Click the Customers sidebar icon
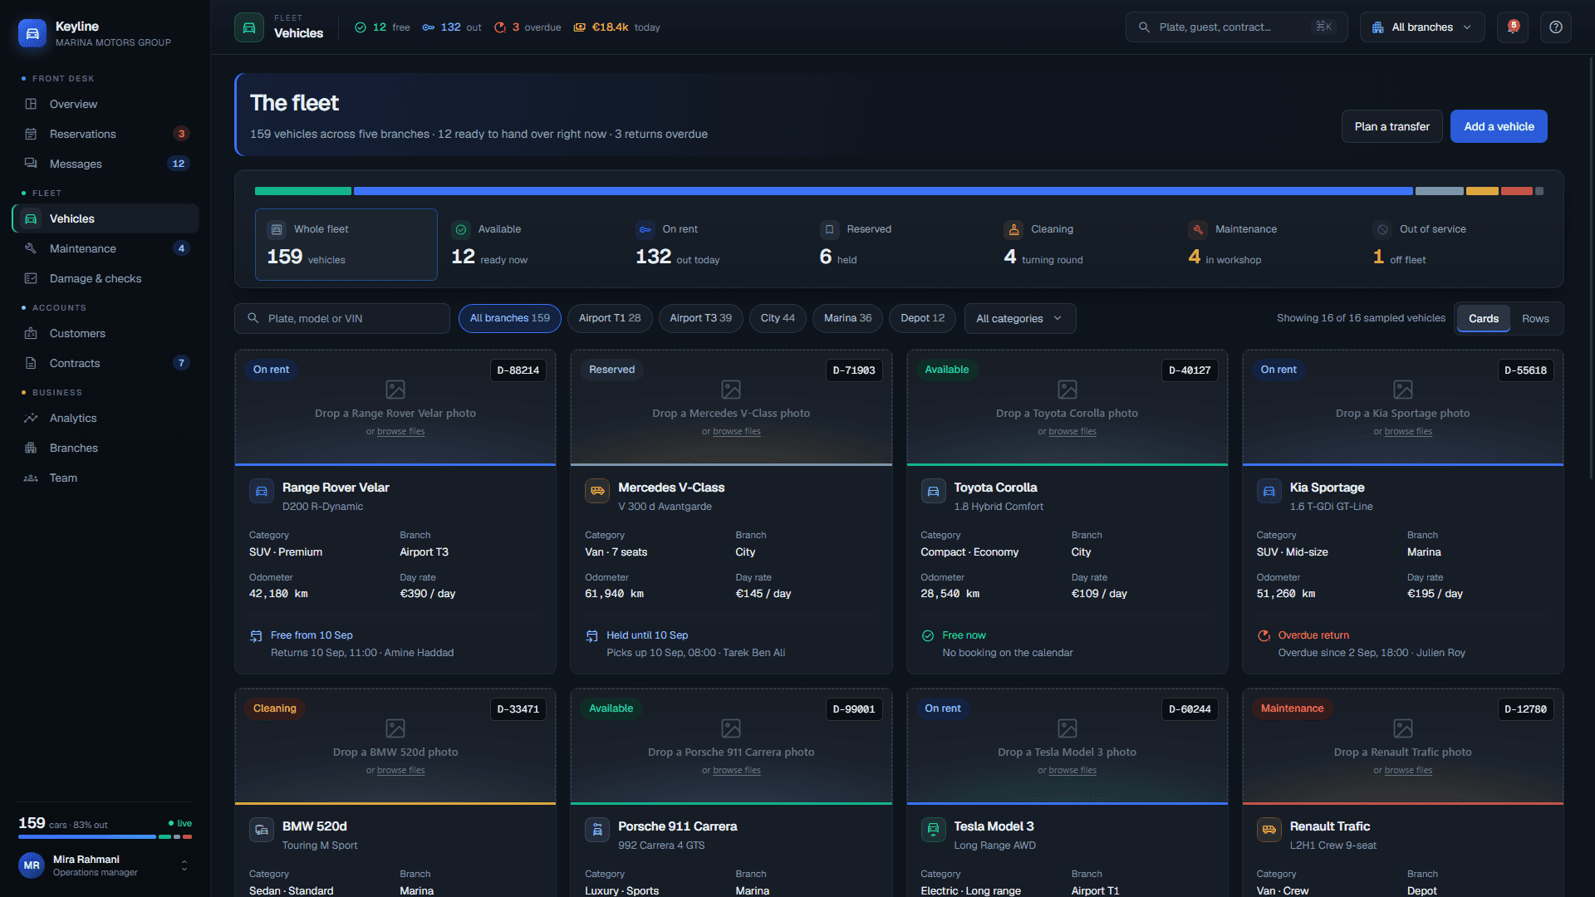This screenshot has height=897, width=1595. click(31, 333)
